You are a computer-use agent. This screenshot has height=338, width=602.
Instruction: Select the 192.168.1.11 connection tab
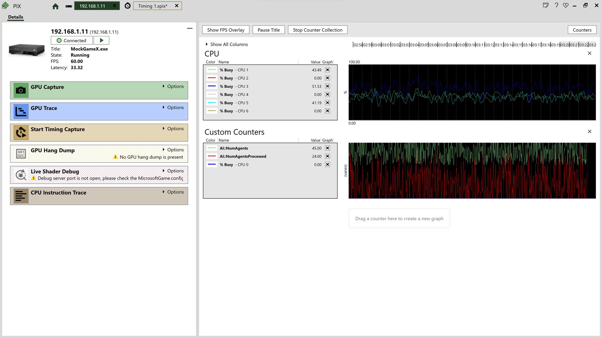point(92,6)
